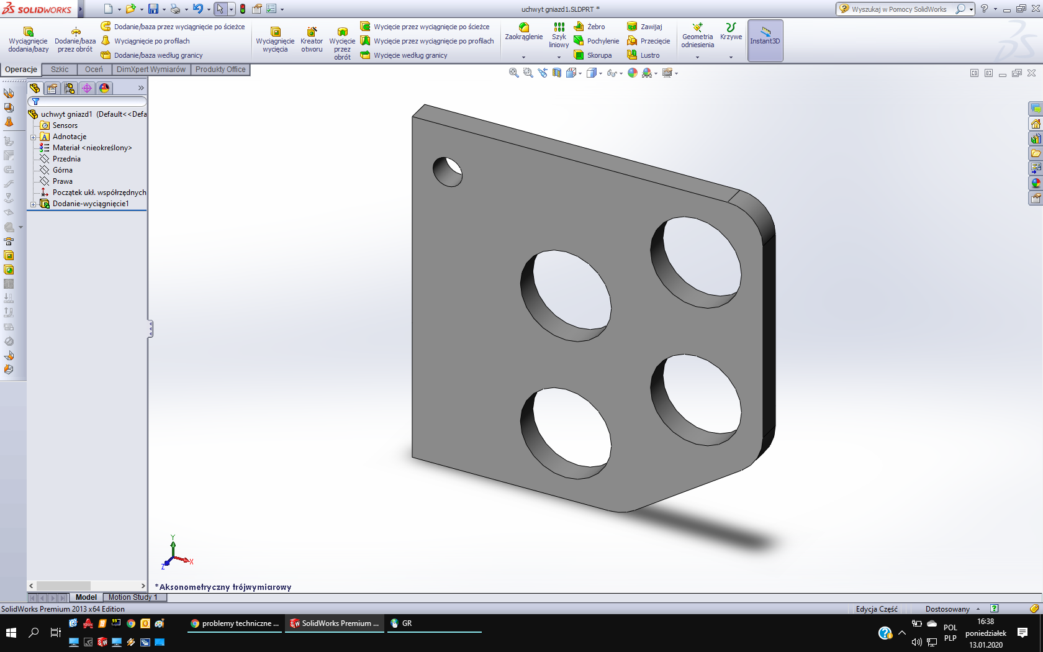Expand the Adnotacje tree node
Image resolution: width=1043 pixels, height=652 pixels.
pyautogui.click(x=34, y=137)
